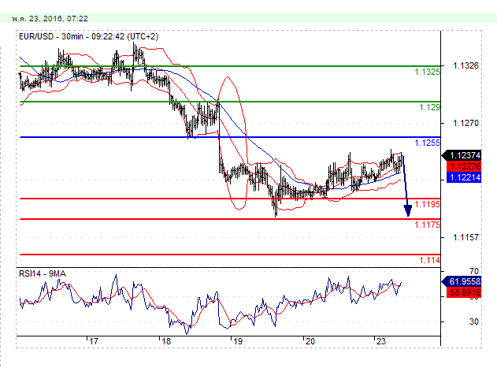Click the red 1.114 support label
This screenshot has height=368, width=497.
(429, 261)
